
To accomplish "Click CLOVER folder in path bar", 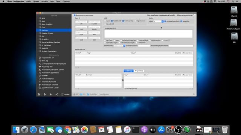I will (x=92, y=94).
